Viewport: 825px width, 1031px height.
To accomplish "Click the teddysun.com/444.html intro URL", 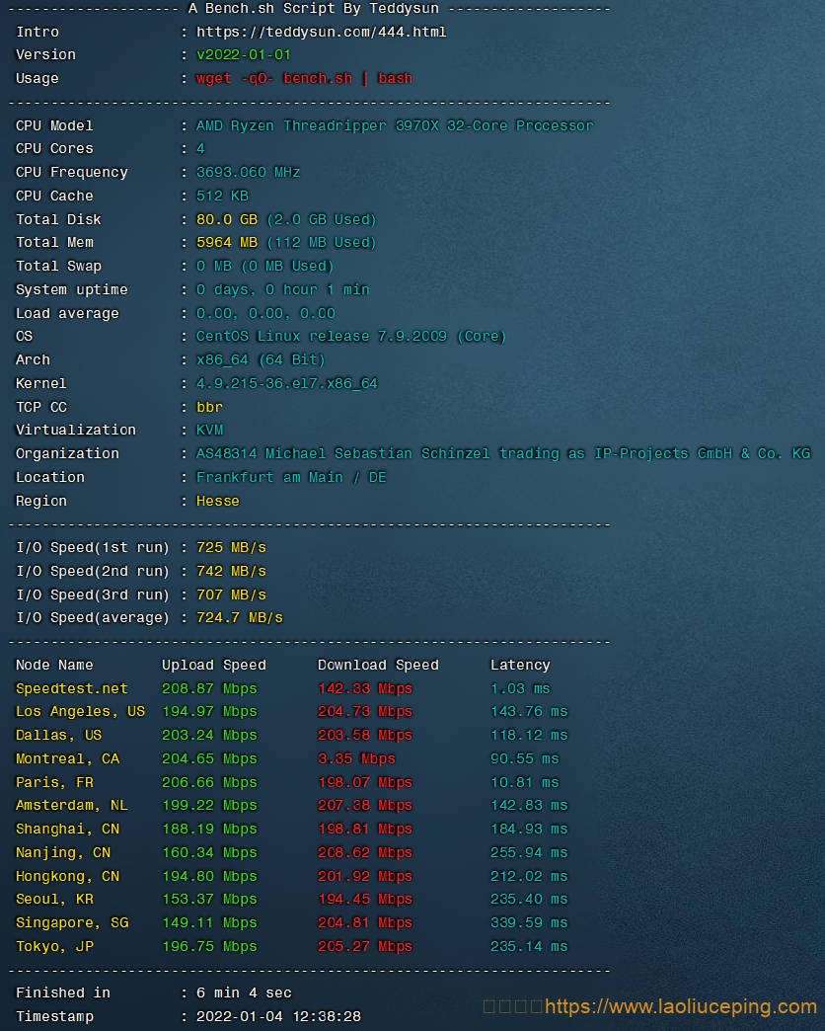I will tap(321, 32).
